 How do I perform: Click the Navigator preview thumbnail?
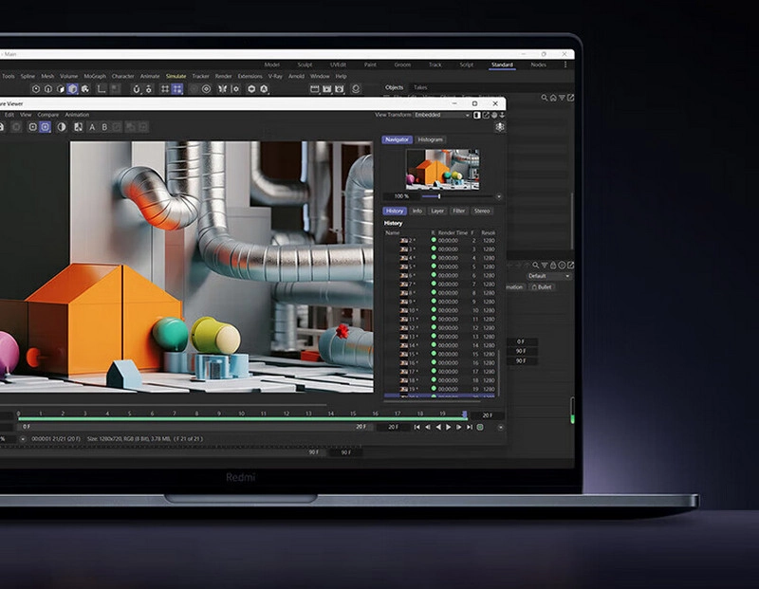pyautogui.click(x=442, y=169)
